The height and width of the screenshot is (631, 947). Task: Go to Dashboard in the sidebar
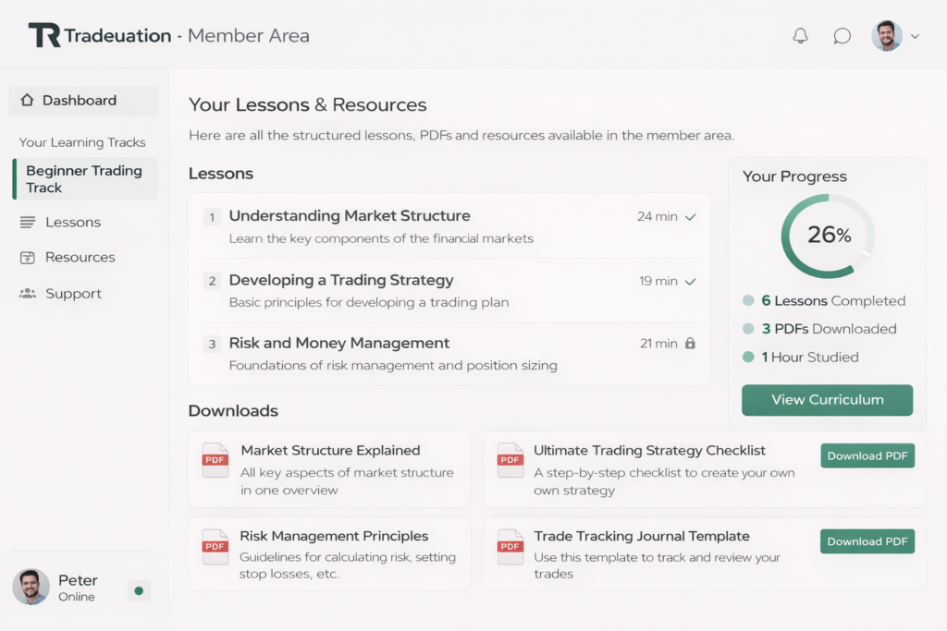click(80, 101)
